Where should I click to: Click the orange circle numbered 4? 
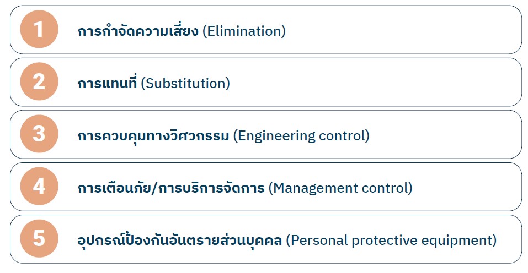point(39,187)
